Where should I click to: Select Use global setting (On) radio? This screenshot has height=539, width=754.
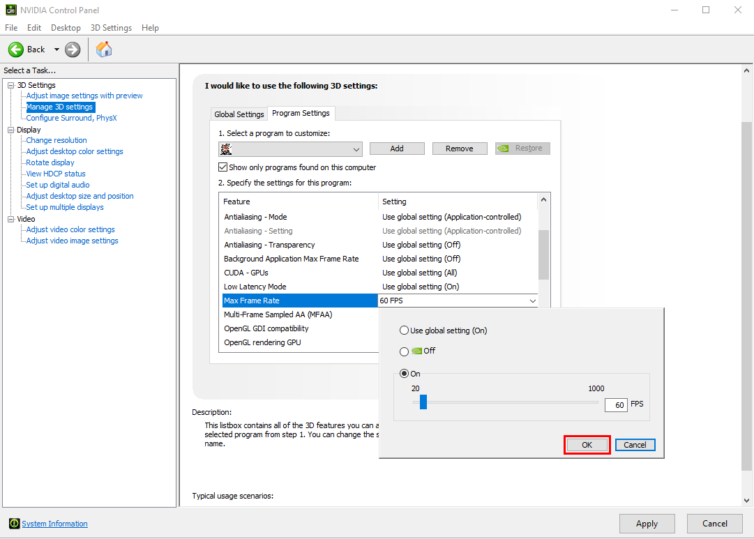click(x=405, y=331)
